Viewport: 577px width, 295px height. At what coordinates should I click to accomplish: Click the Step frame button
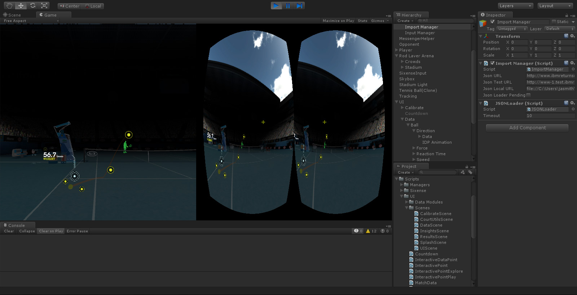coord(299,6)
